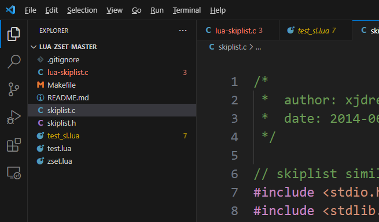Screen dimensions: 379x222
Task: Collapse the LUA-ZSET-MASTER folder section
Action: point(64,47)
